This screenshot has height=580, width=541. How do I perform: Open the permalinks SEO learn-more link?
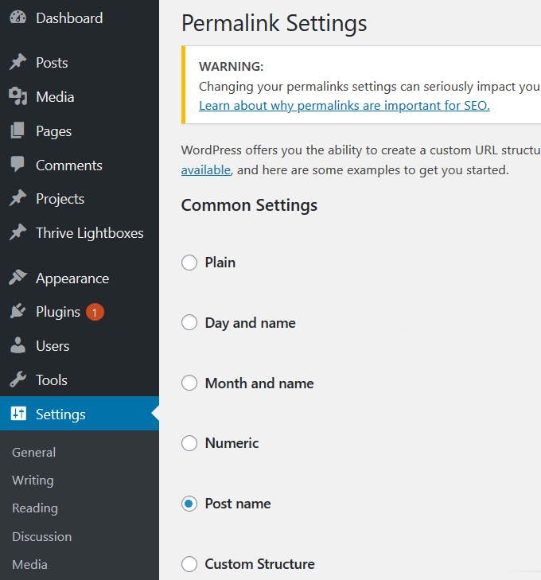coord(344,106)
